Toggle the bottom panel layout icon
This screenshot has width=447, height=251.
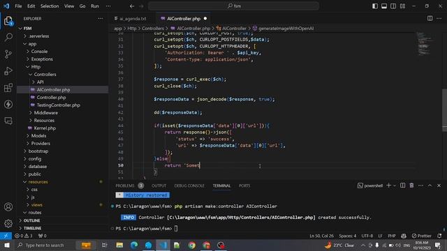(384, 6)
